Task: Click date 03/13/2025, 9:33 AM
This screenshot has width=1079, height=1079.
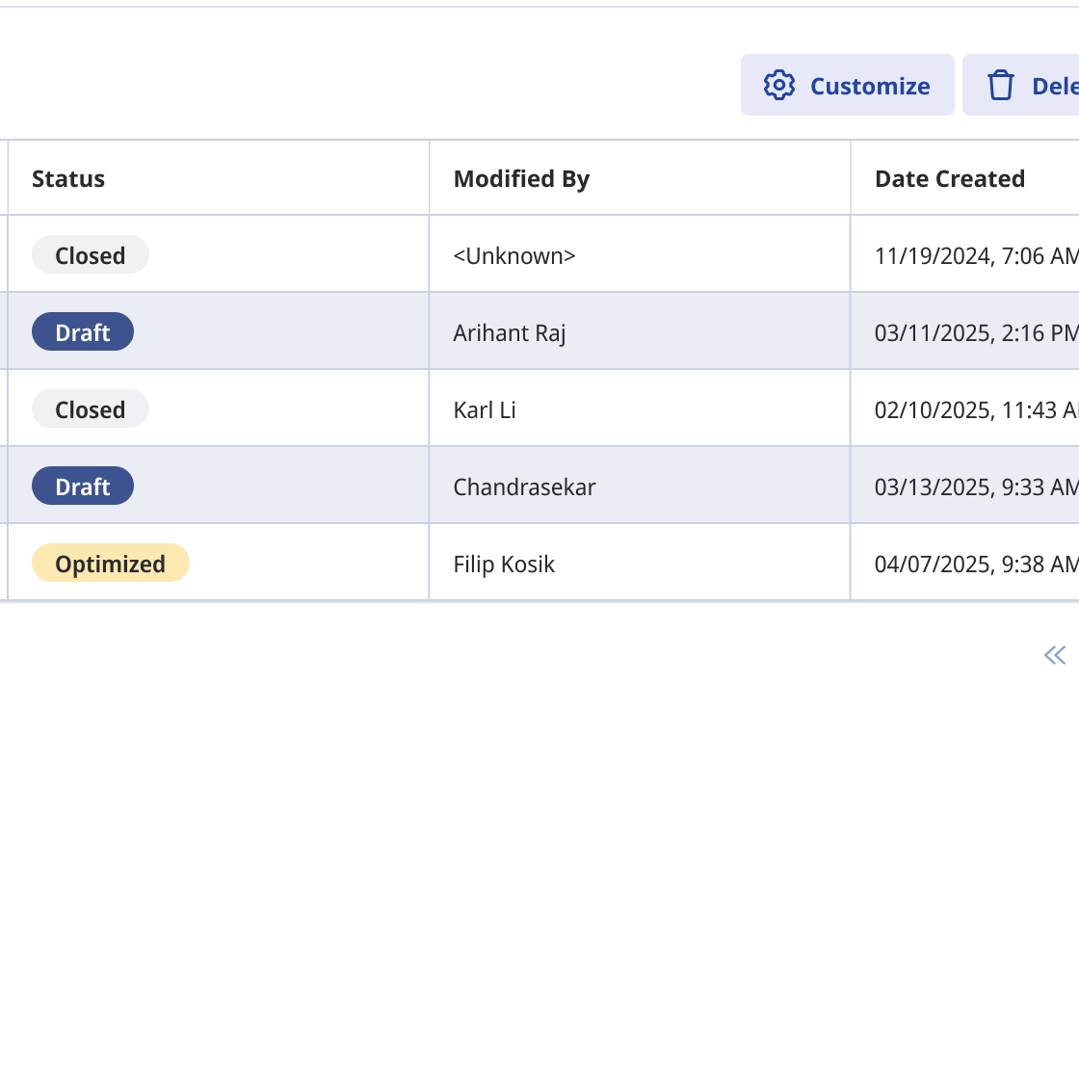Action: (x=977, y=487)
